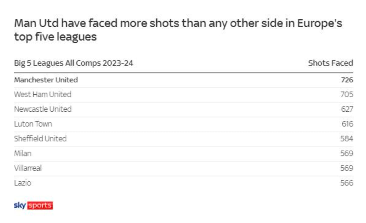This screenshot has width=366, height=223.
Task: Select the Milan team name
Action: point(23,153)
